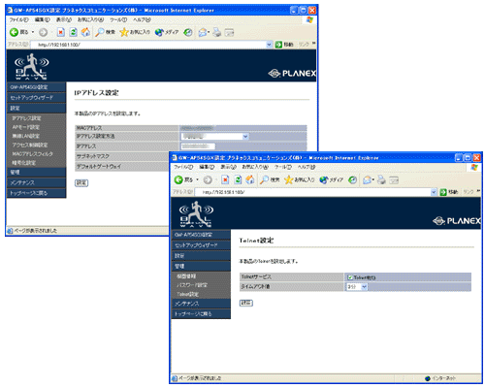The image size is (485, 388).
Task: Click the Back arrow icon in the front browser window
Action: click(x=178, y=180)
